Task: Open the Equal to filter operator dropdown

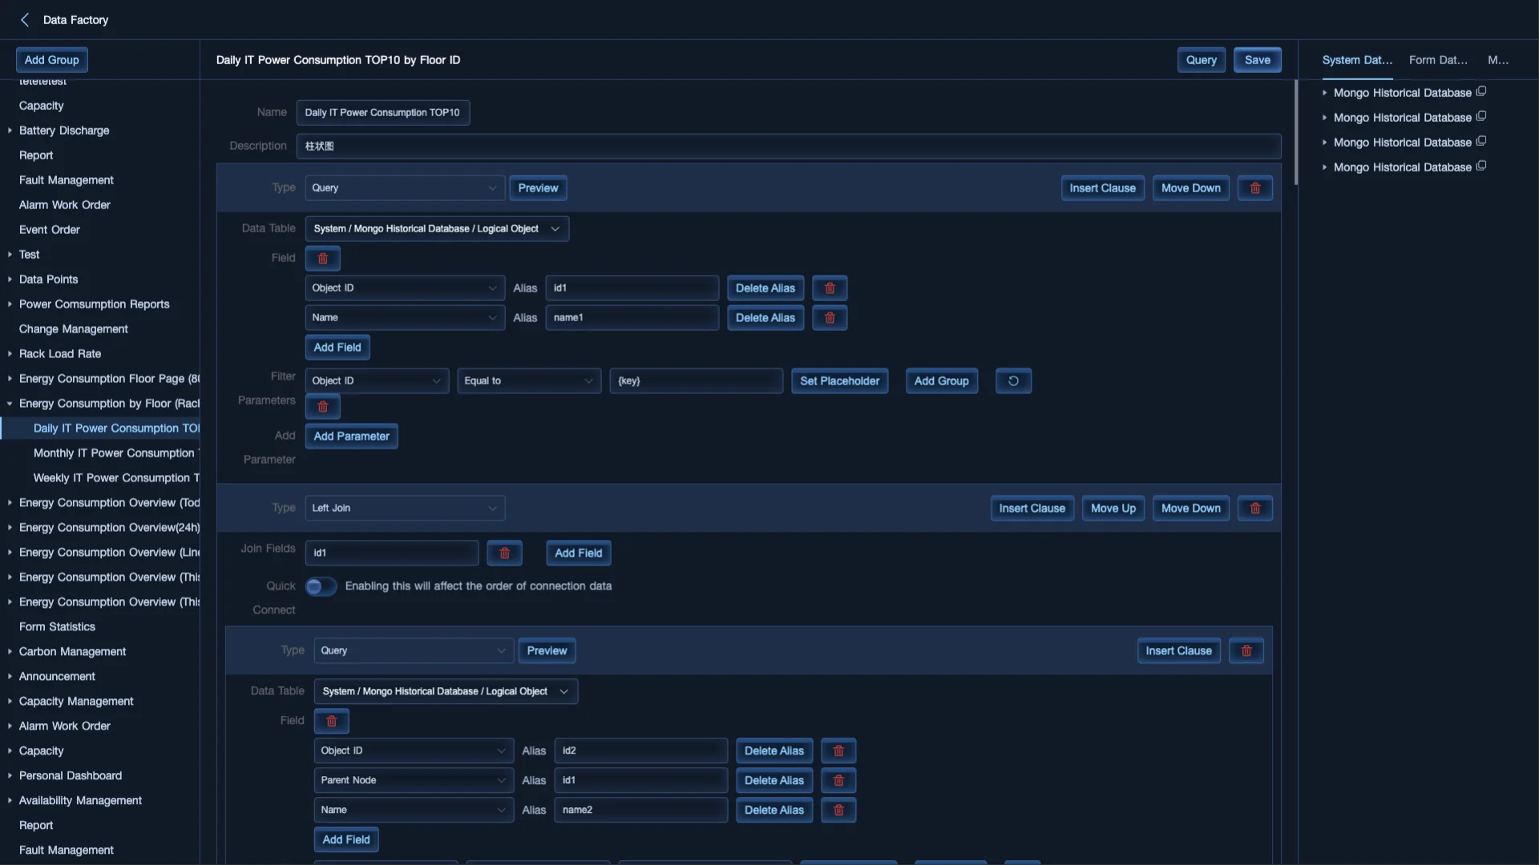Action: click(x=529, y=380)
